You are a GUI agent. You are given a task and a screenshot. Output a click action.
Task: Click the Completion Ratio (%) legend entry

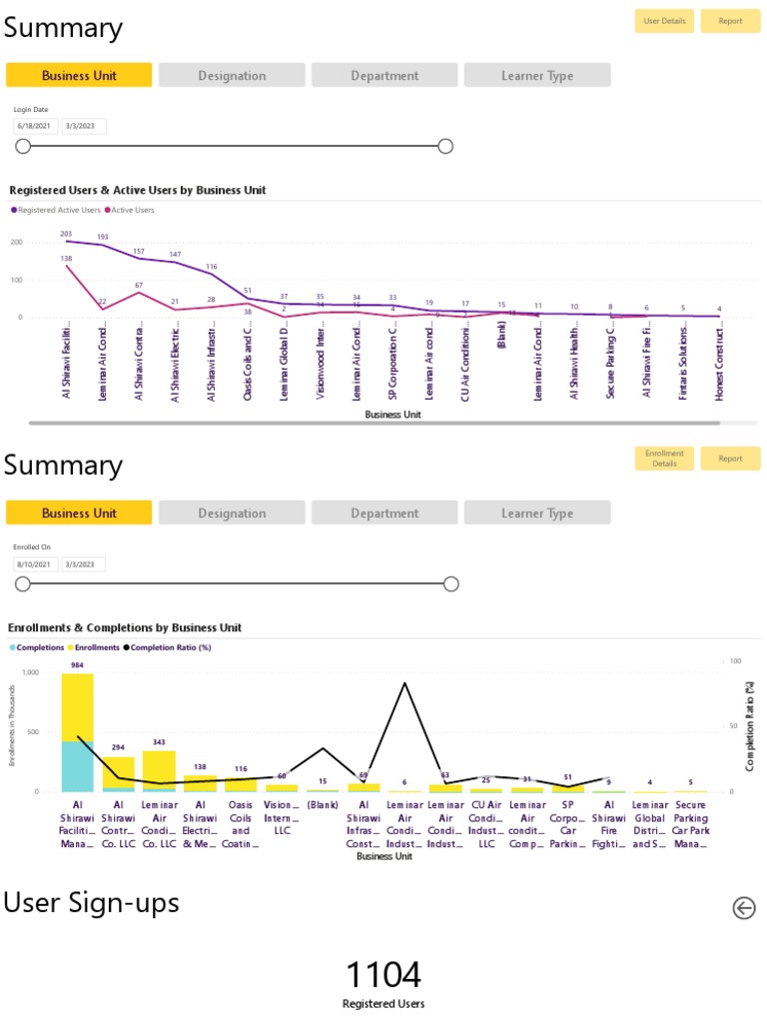(168, 647)
